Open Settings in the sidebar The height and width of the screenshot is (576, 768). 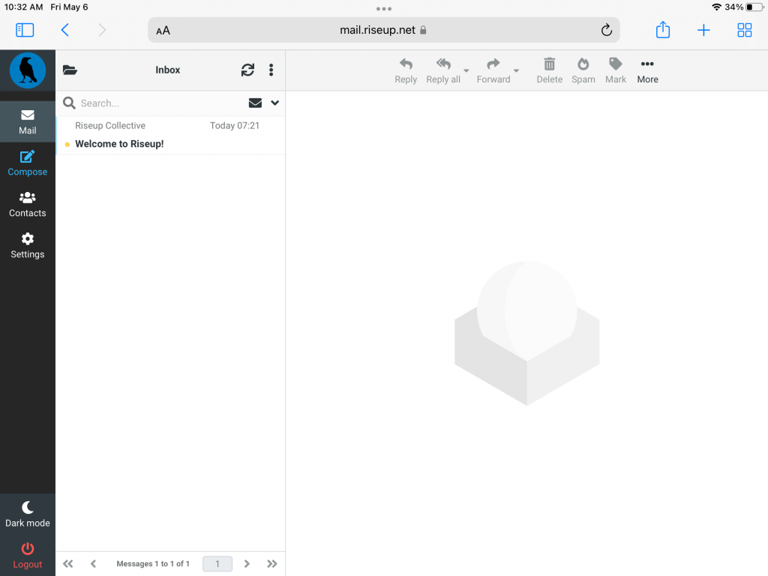pos(28,245)
